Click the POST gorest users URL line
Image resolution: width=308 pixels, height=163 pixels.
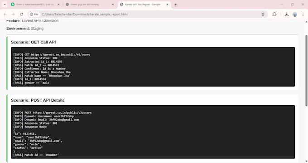53,112
